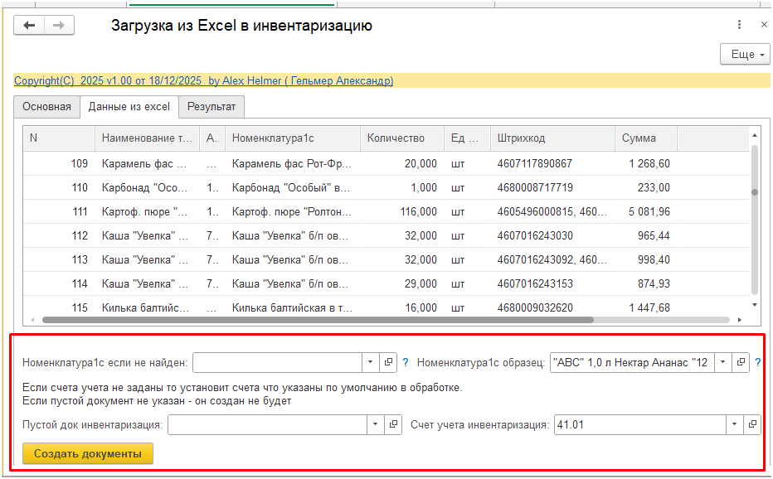The height and width of the screenshot is (479, 773).
Task: Switch to the 'Результат' tab
Action: tap(211, 107)
